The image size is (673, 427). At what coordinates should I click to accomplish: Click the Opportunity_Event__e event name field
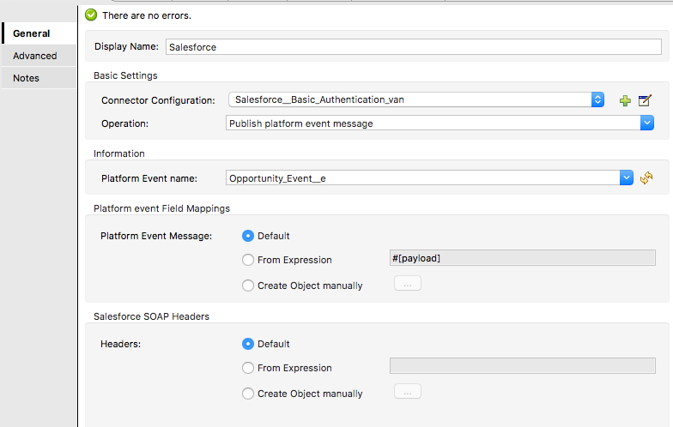pyautogui.click(x=422, y=177)
